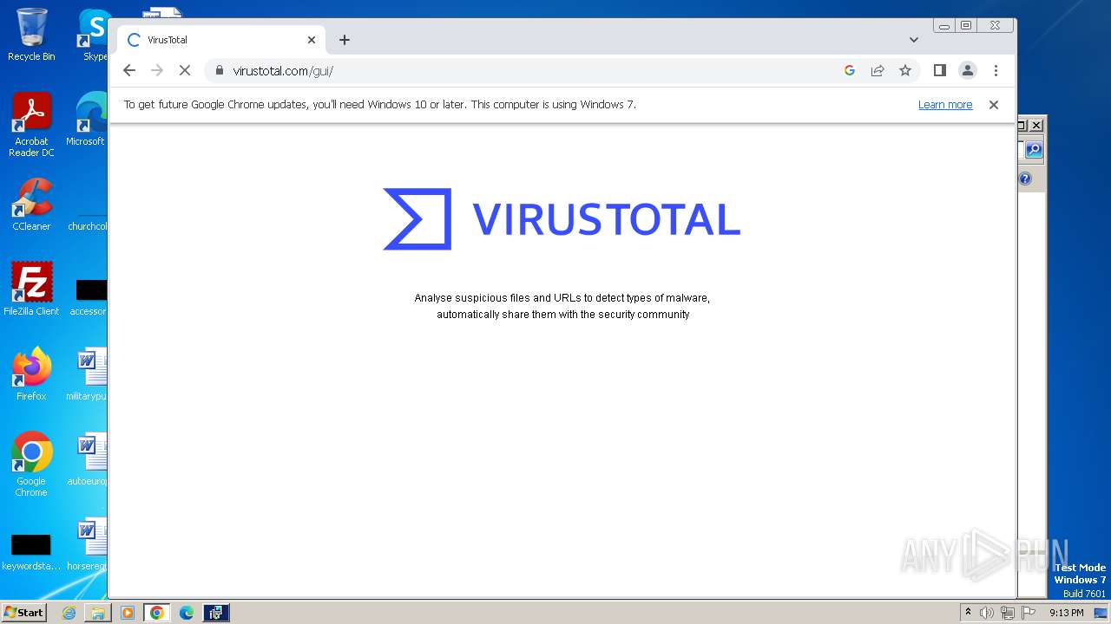Click the lock icon in address bar
The width and height of the screenshot is (1111, 624).
pyautogui.click(x=219, y=71)
